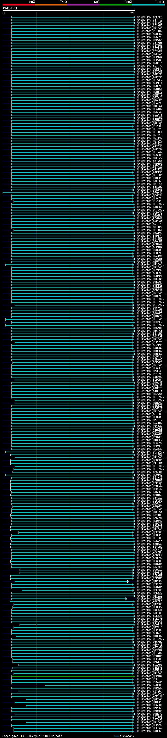The image size is (167, 738).
Task: Click the UniRef100_B4FL64 label
Action: [150, 106]
